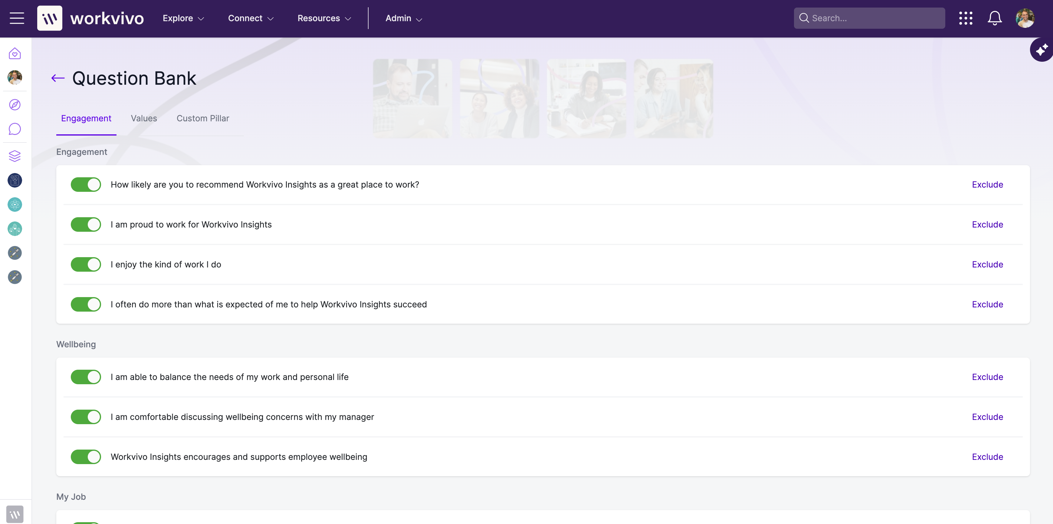1053x524 pixels.
Task: Click text 'I enjoy the kind of work I do'
Action: (166, 264)
